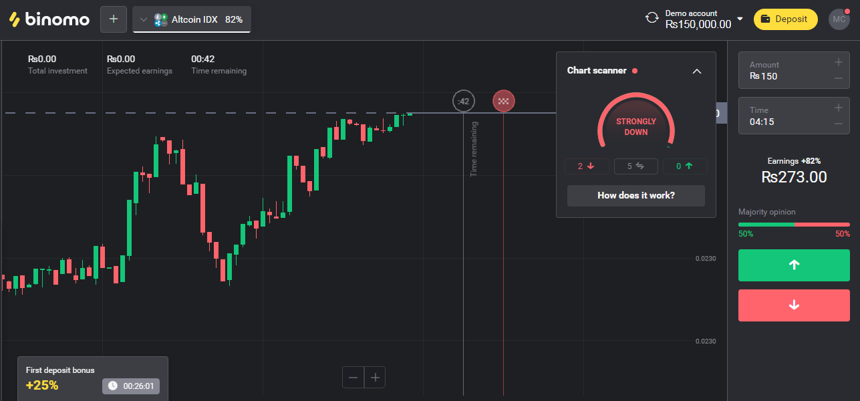Decrease the trade time with minus
The height and width of the screenshot is (401, 860).
pyautogui.click(x=839, y=124)
